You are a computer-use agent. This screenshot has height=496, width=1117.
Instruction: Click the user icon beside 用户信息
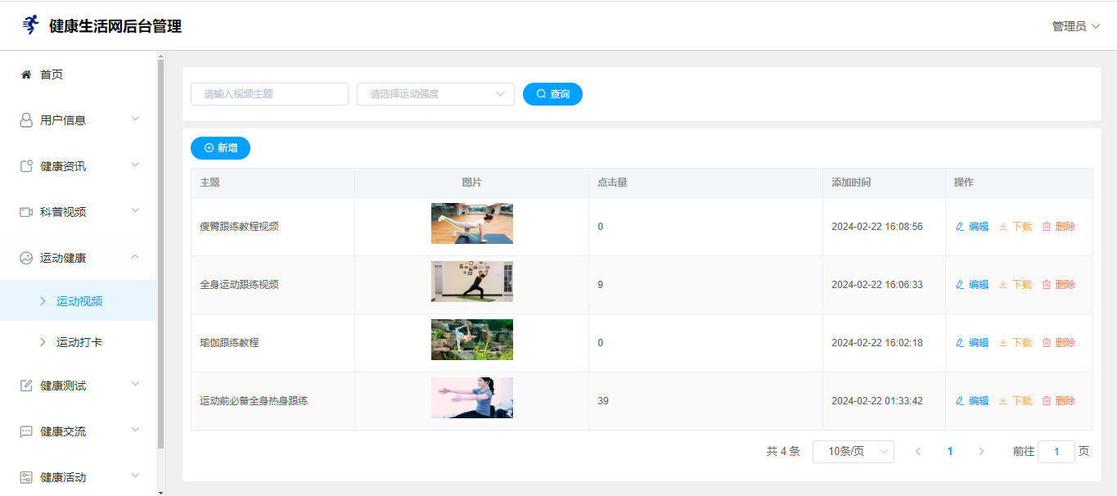[x=26, y=120]
